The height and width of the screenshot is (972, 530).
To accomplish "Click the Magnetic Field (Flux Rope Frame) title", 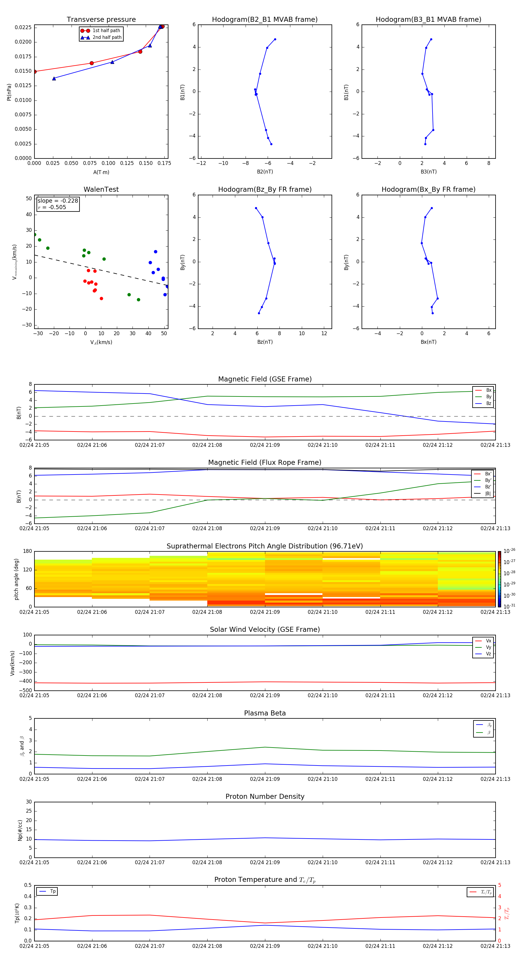I will [x=265, y=463].
